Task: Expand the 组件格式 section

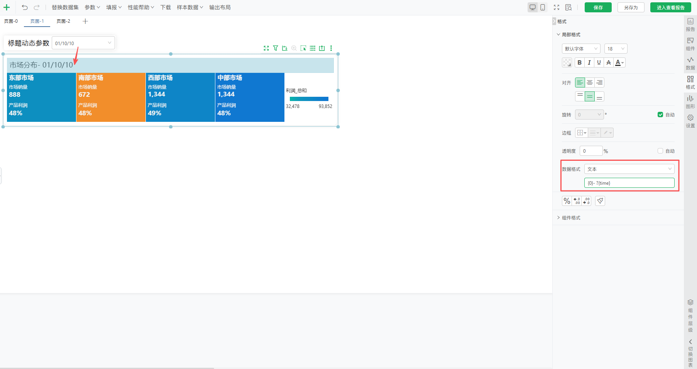Action: (x=570, y=218)
